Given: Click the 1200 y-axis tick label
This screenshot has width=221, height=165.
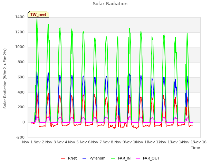Looking at the screenshot, I should [x=20, y=32].
